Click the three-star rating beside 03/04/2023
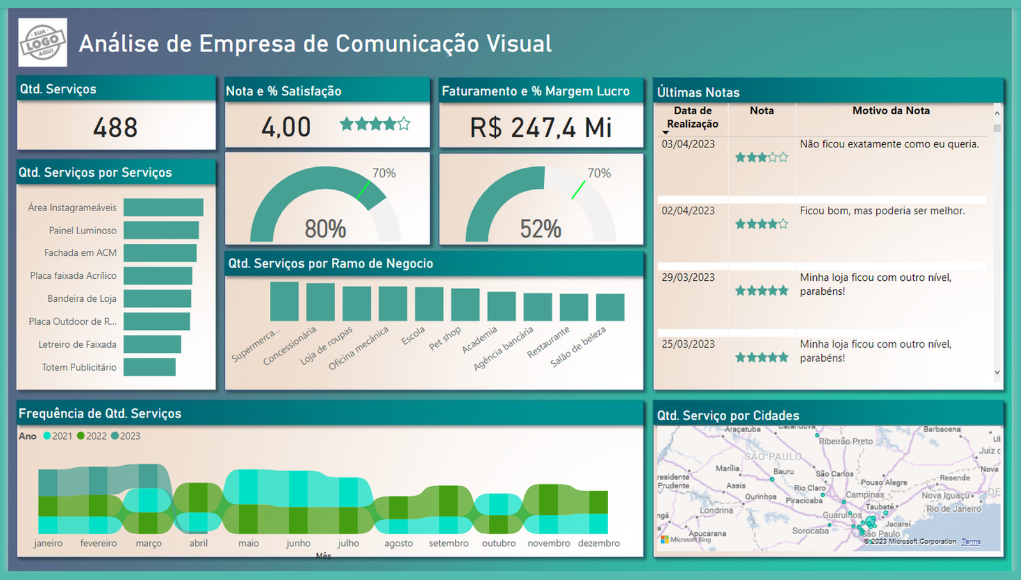 761,157
